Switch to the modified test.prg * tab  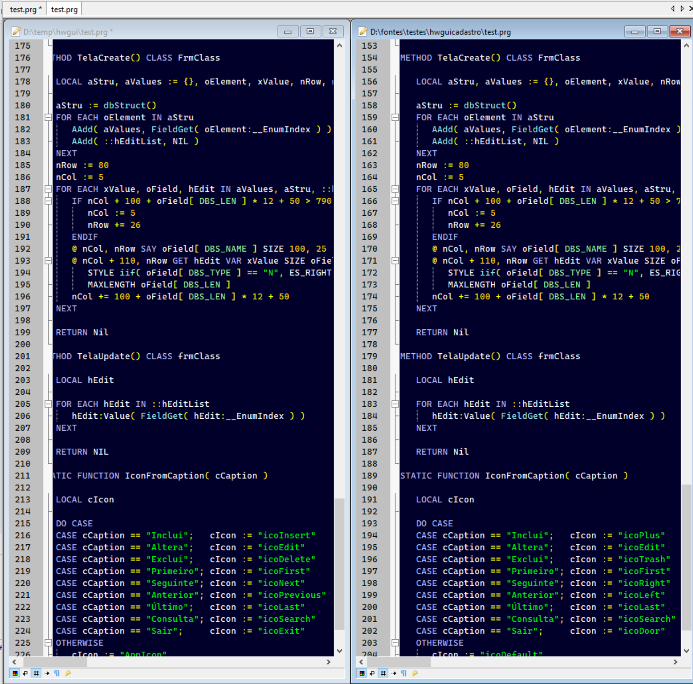tap(25, 9)
